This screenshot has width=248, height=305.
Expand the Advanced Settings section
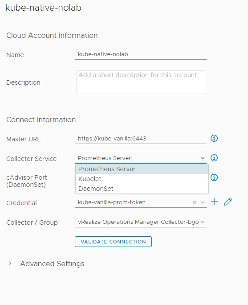[10, 264]
